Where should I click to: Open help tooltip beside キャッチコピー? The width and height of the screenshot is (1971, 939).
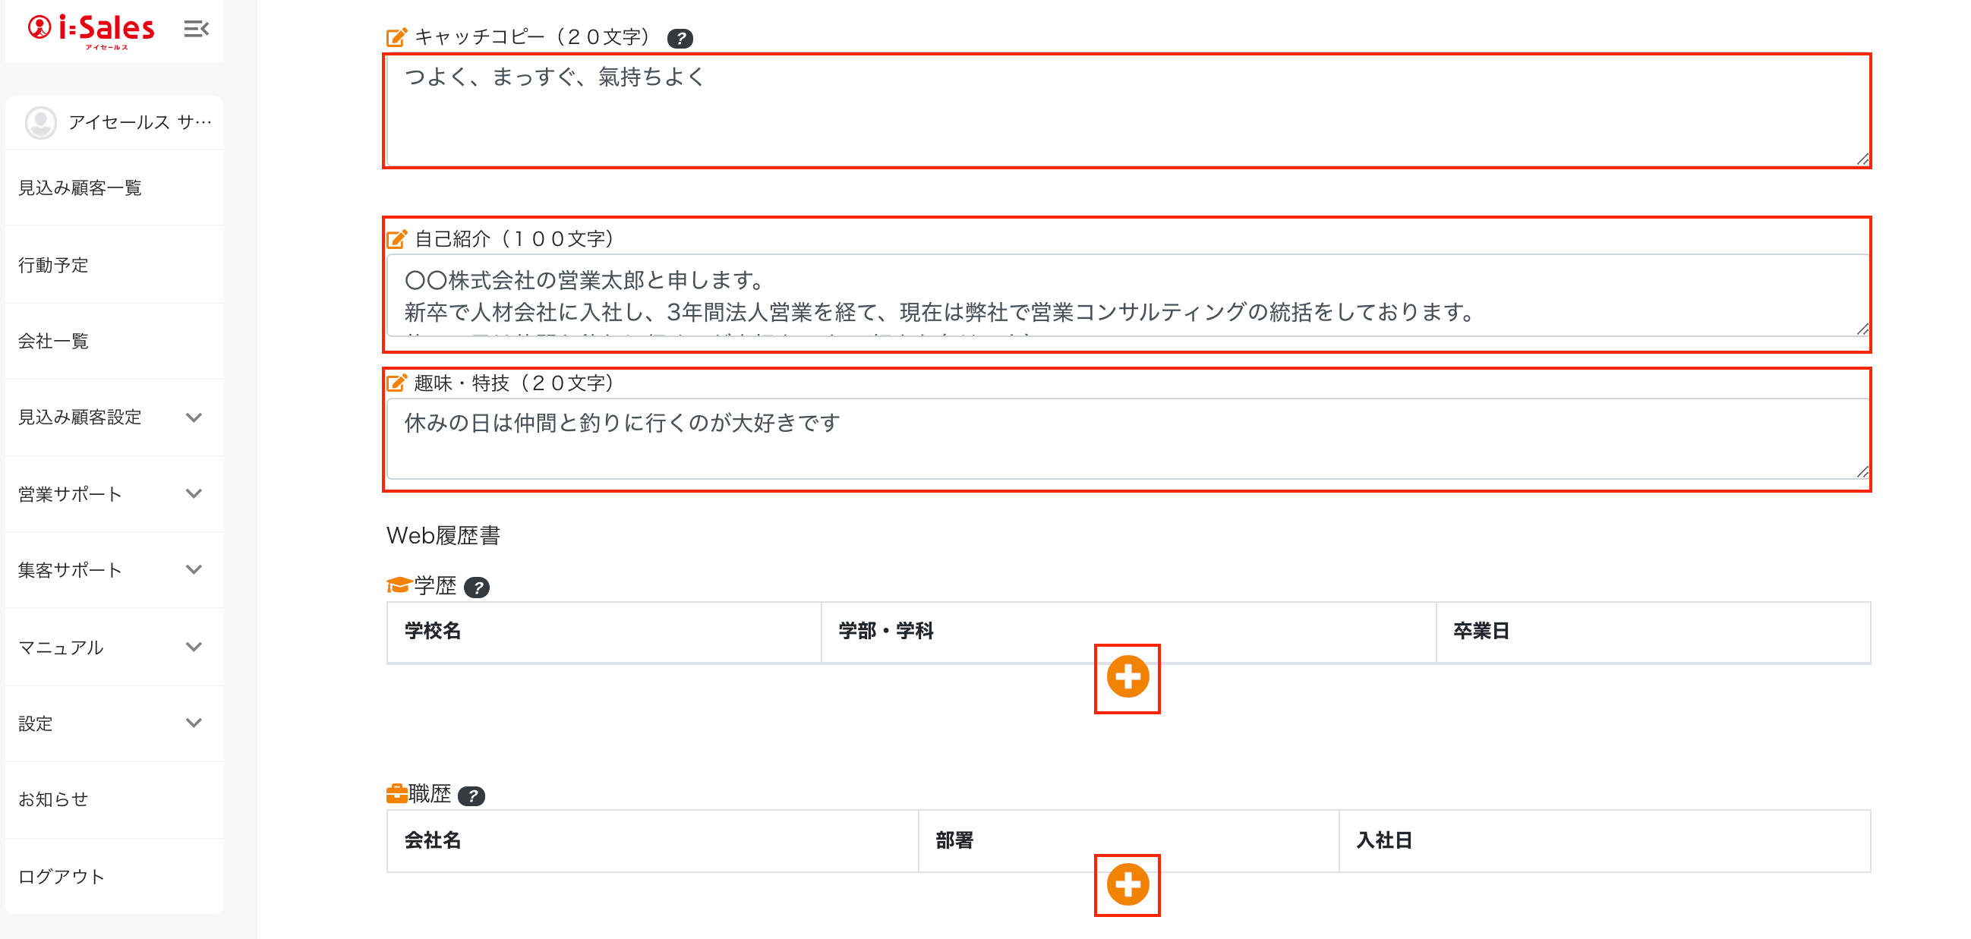point(680,38)
